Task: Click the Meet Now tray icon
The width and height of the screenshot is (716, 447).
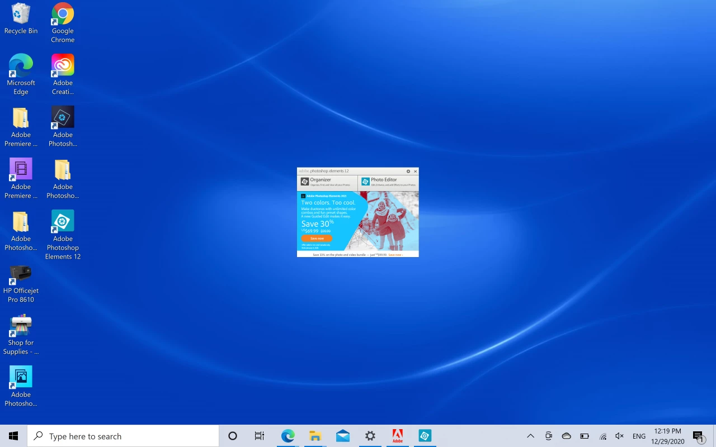Action: (549, 436)
